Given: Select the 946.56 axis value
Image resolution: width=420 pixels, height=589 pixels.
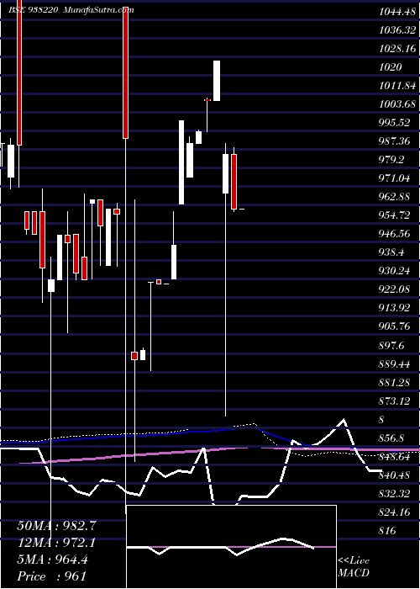Looking at the screenshot, I should click(x=395, y=234).
